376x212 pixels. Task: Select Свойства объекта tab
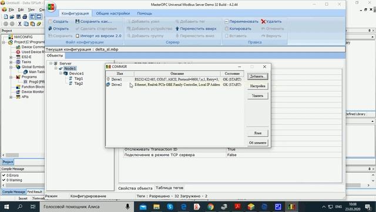(135, 188)
